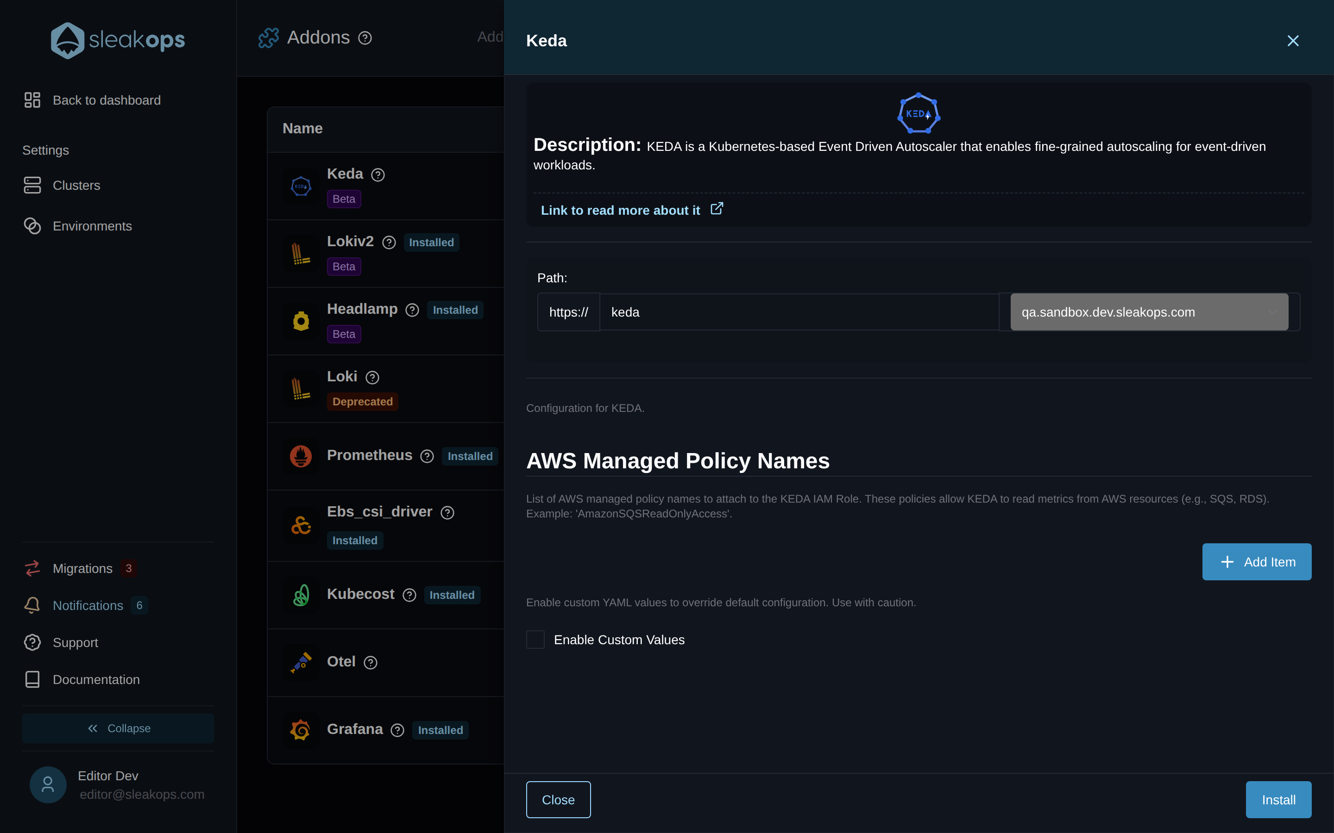This screenshot has height=833, width=1334.
Task: Click the Addons puzzle icon
Action: pyautogui.click(x=269, y=37)
